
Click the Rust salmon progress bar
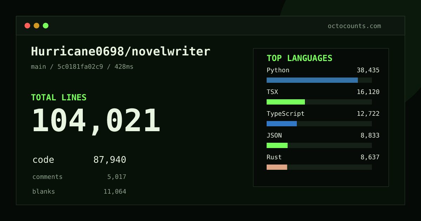[x=277, y=167]
